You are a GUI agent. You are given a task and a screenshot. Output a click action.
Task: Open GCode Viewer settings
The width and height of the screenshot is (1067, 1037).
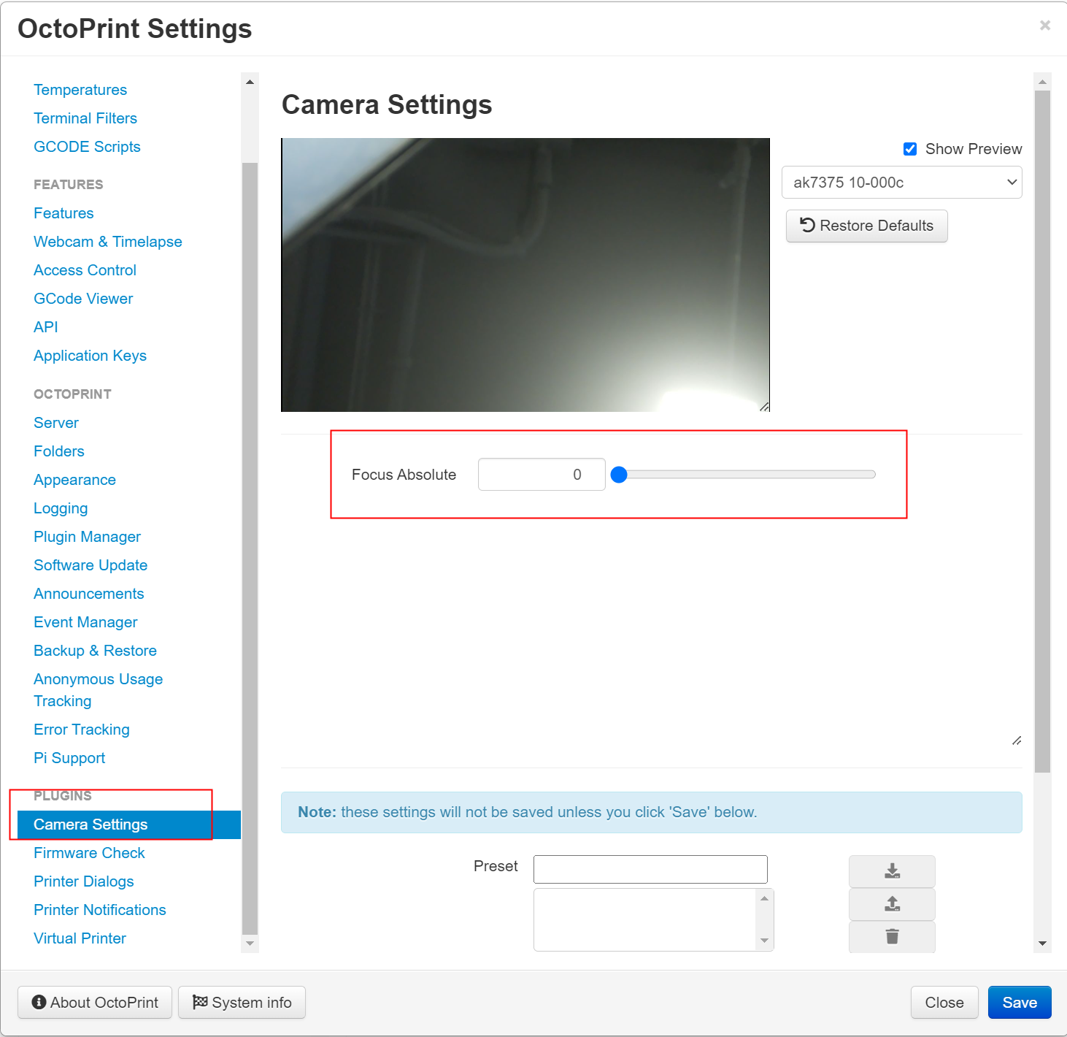pos(83,299)
